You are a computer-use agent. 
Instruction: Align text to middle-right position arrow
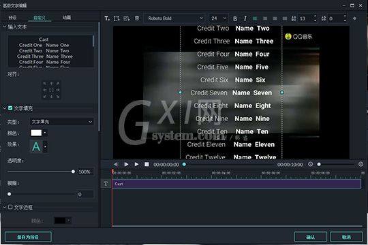58,90
